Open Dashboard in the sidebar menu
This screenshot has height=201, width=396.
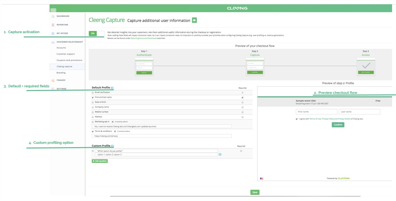point(63,16)
